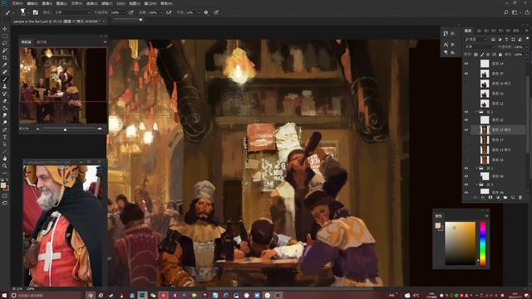The height and width of the screenshot is (299, 532).
Task: Open the brush opacity value dropdown arrow
Action: coord(123,12)
